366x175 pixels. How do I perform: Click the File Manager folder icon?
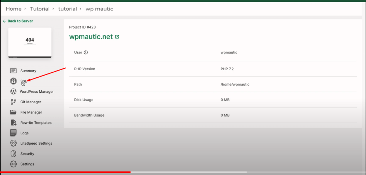click(x=14, y=112)
